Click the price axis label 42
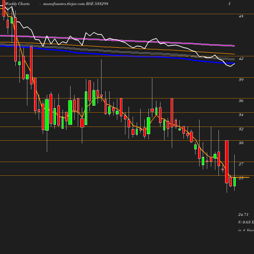This screenshot has width=254, height=254. click(241, 58)
